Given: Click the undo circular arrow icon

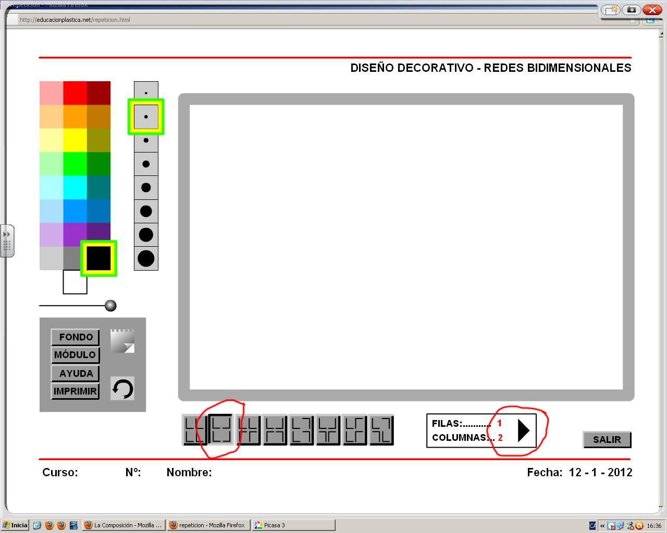Looking at the screenshot, I should tap(122, 389).
